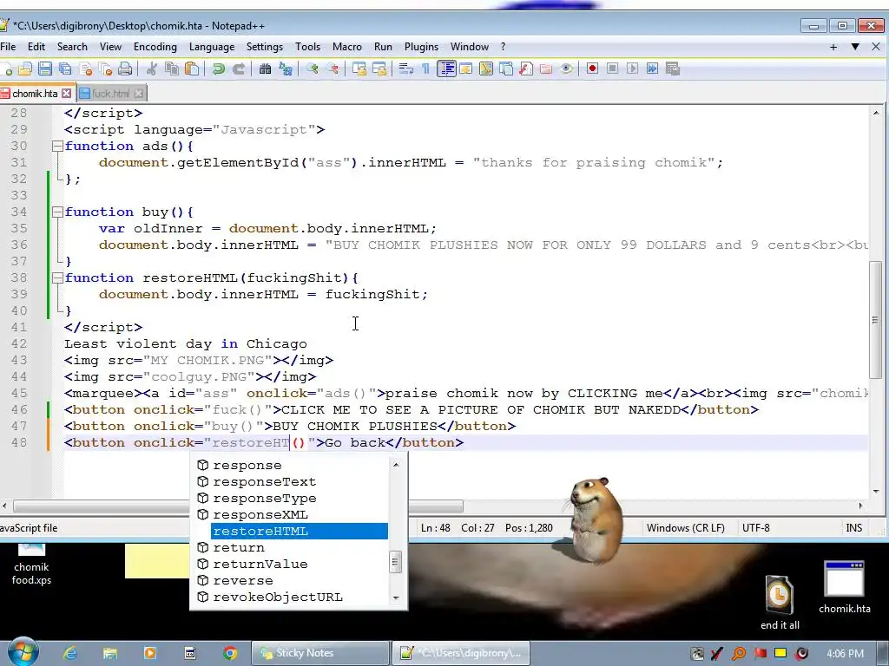Choose restoreHTML in the autocomplete list
889x666 pixels.
click(300, 532)
